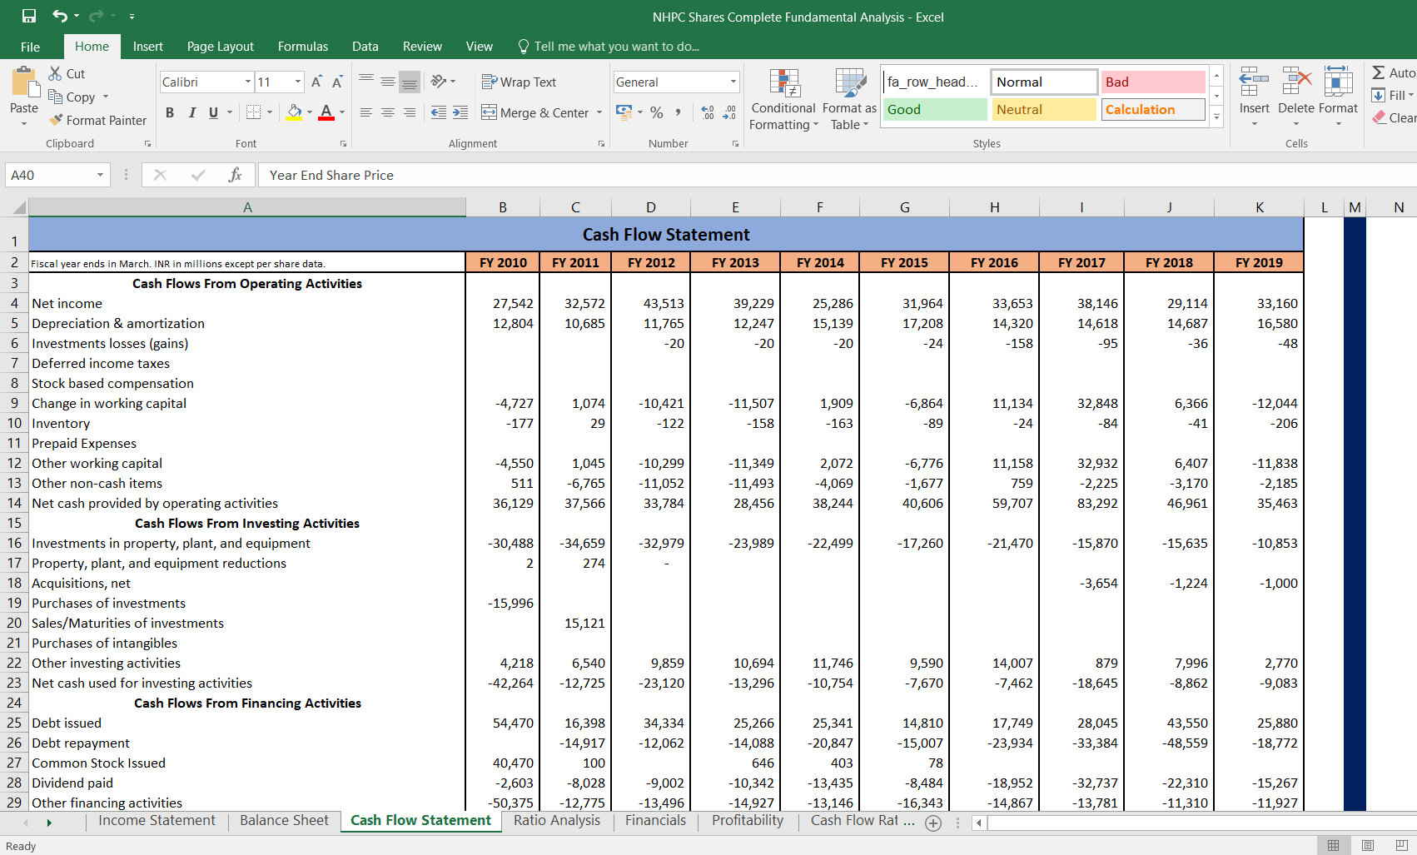
Task: Click the Insert Function fx icon
Action: tap(235, 175)
